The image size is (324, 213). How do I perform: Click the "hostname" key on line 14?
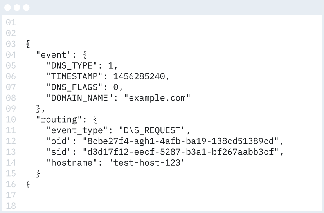coord(72,163)
